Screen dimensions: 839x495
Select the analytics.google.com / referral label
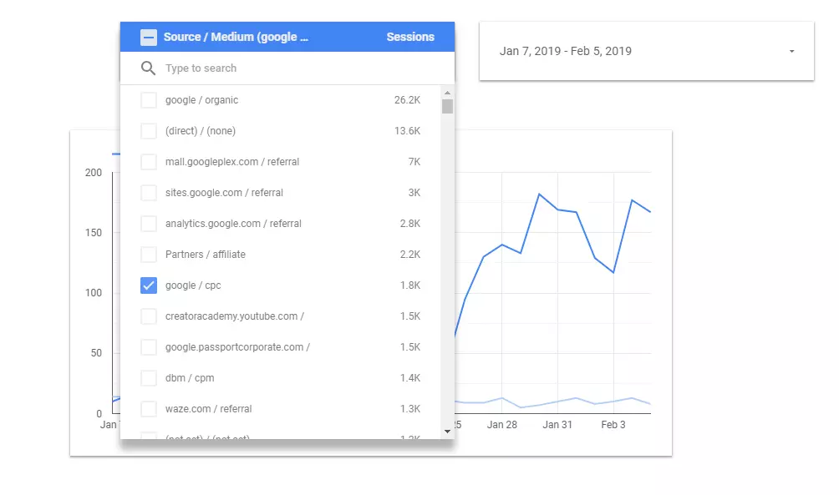click(233, 224)
